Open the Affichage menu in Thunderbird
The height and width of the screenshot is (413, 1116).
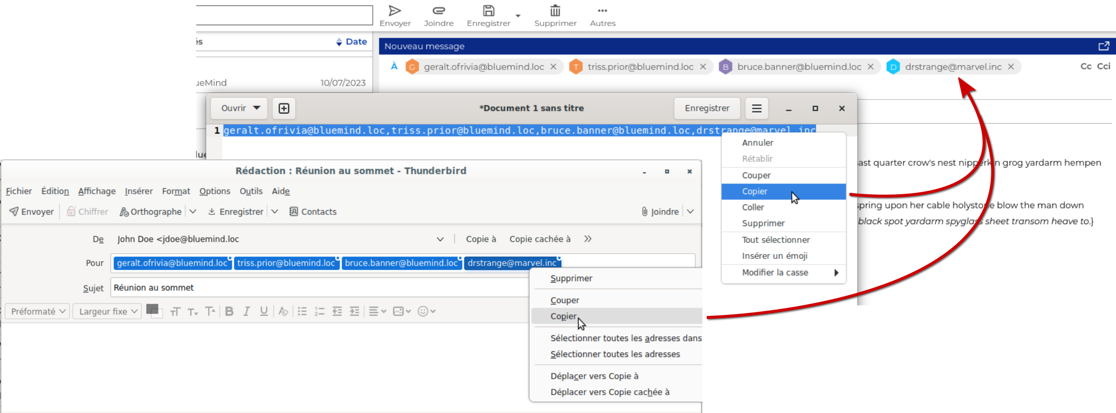[97, 191]
